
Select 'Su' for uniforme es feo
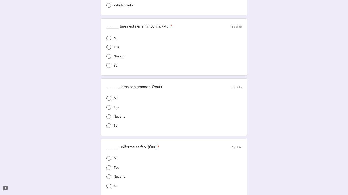[109, 186]
